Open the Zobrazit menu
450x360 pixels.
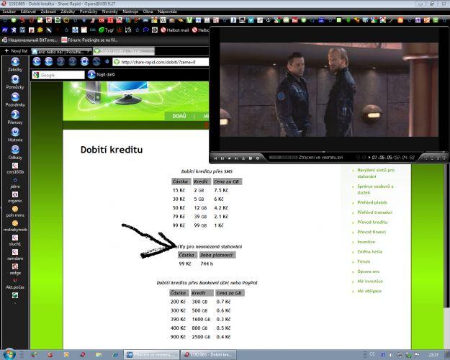[x=48, y=12]
